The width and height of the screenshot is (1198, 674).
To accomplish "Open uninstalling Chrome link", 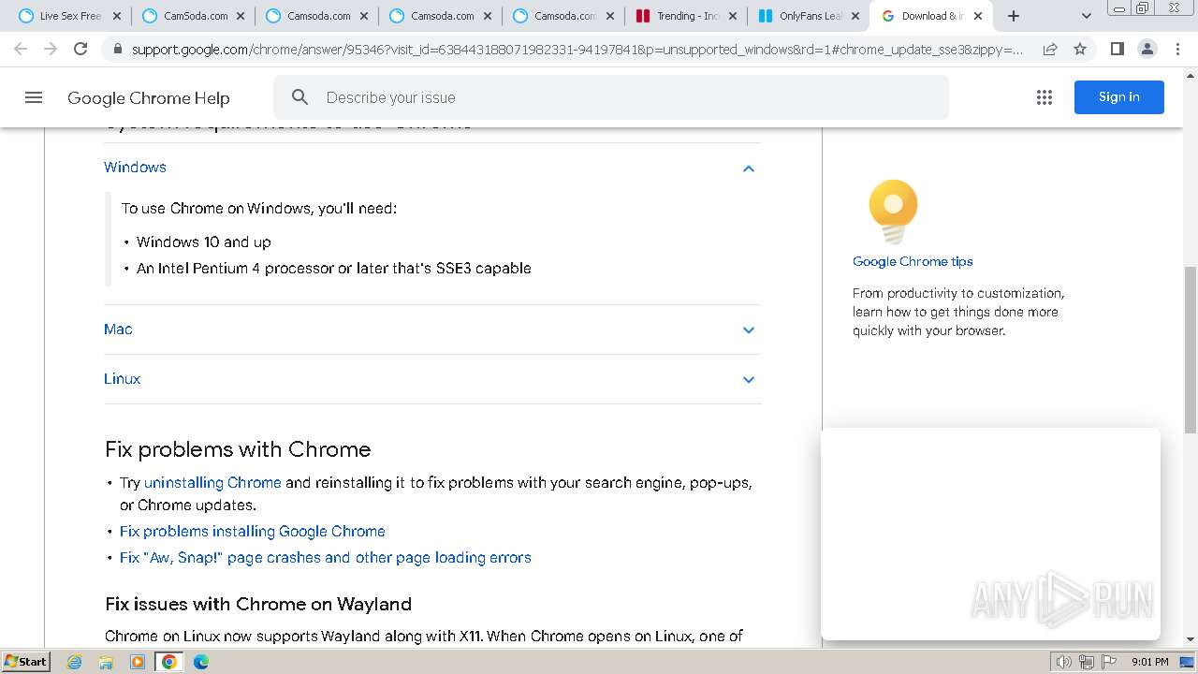I will point(212,482).
